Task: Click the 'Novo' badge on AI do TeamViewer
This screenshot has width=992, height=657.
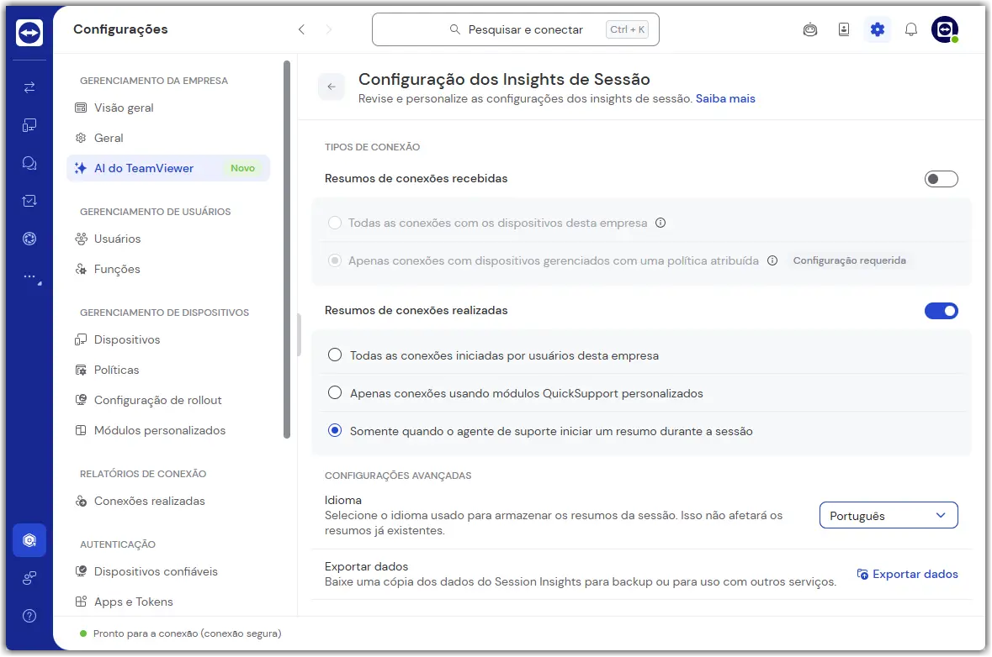Action: click(x=243, y=168)
